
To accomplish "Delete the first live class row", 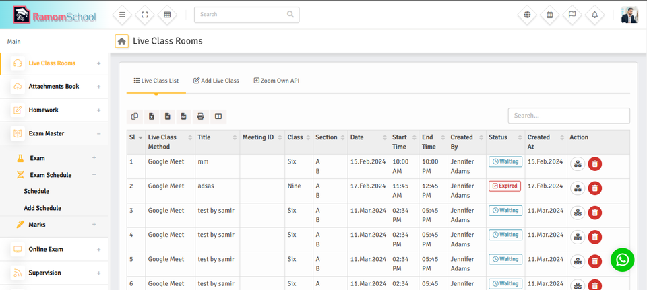I will point(594,164).
